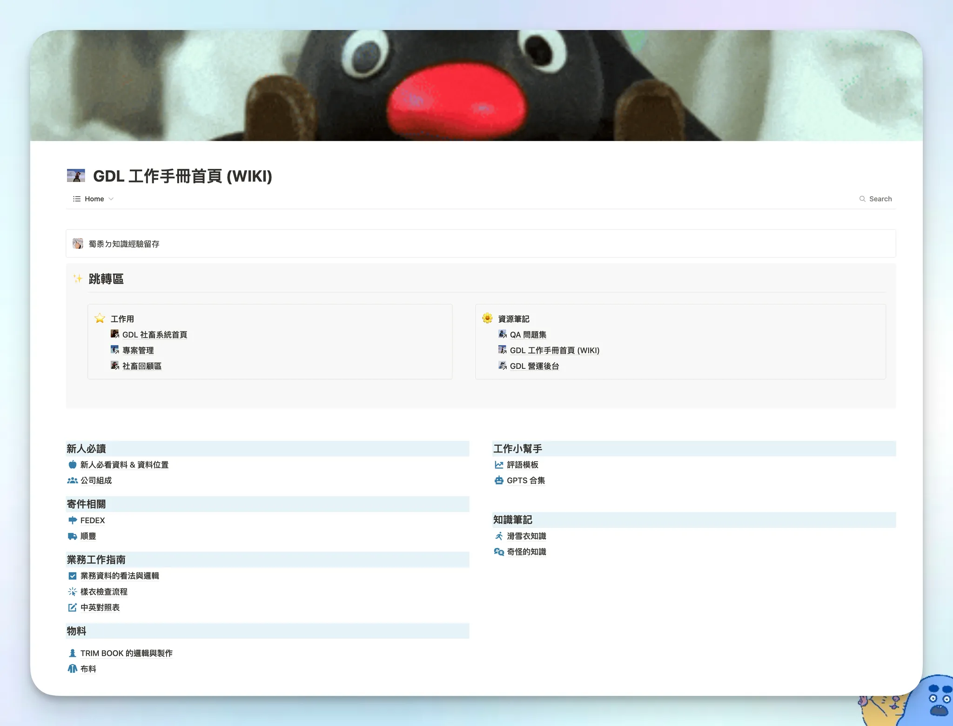
Task: Click the 物料 section heading
Action: [x=76, y=631]
